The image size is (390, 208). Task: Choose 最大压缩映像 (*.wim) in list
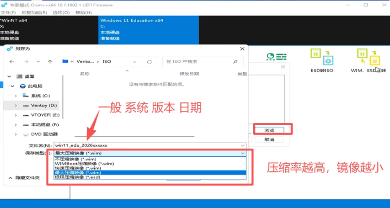150,172
